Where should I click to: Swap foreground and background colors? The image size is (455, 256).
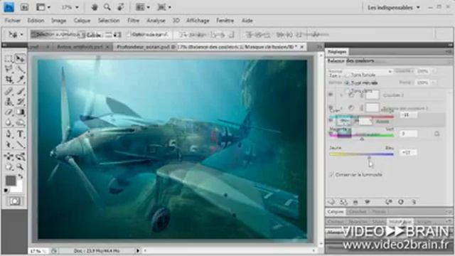[x=21, y=176]
